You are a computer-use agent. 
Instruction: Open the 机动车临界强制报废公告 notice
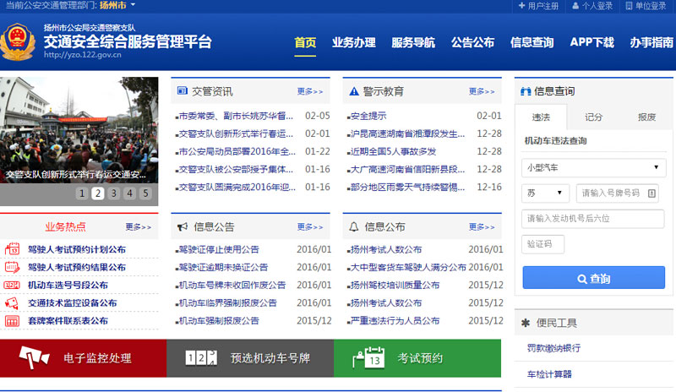[227, 302]
